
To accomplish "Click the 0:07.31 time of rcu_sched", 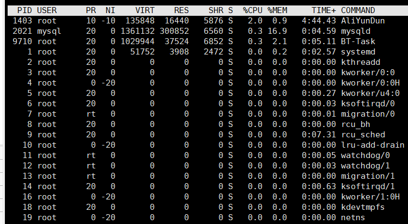I will pos(319,135).
